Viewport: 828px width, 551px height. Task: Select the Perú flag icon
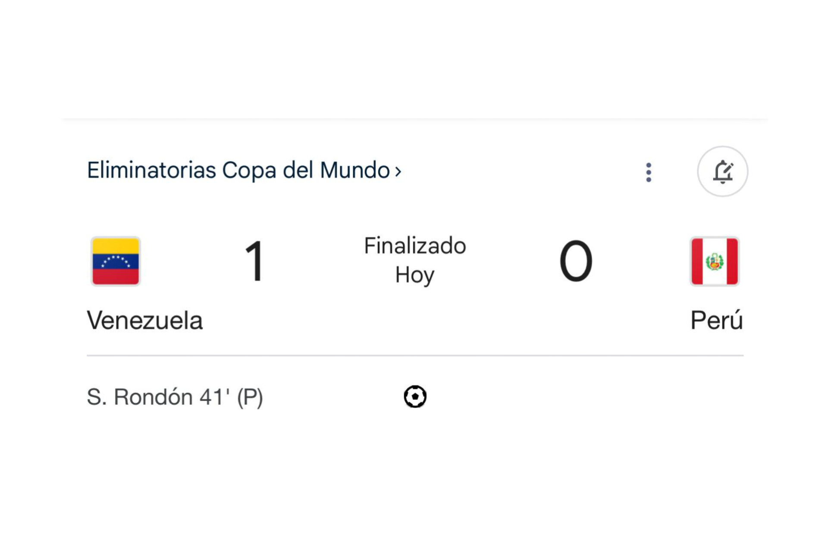tap(715, 261)
